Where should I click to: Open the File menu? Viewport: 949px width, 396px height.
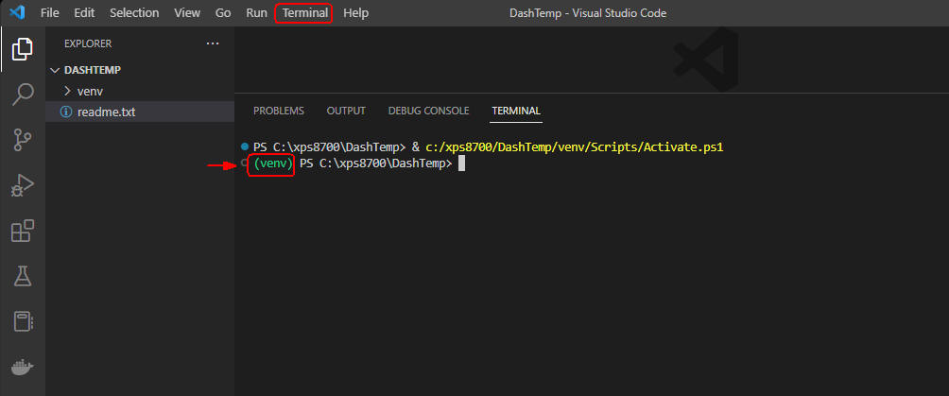coord(50,12)
